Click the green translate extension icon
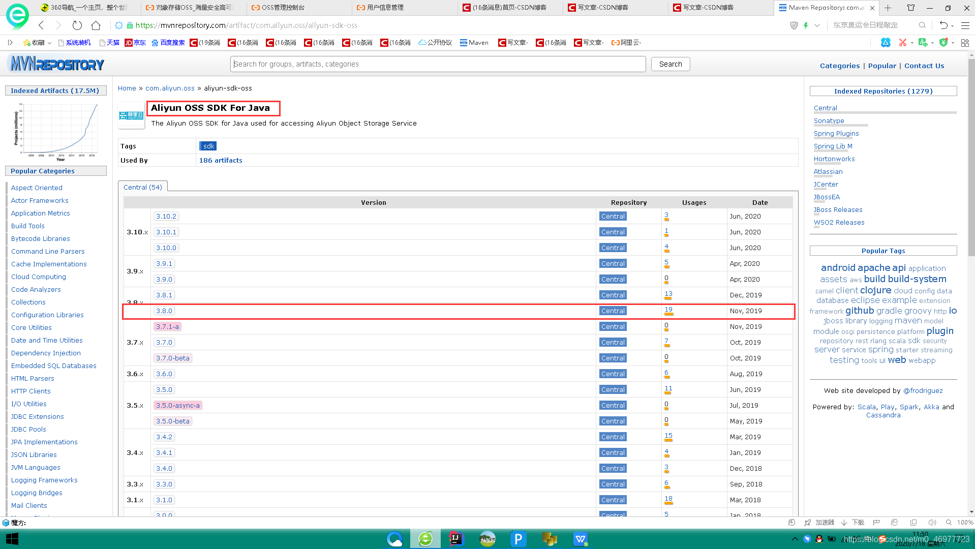 (923, 43)
